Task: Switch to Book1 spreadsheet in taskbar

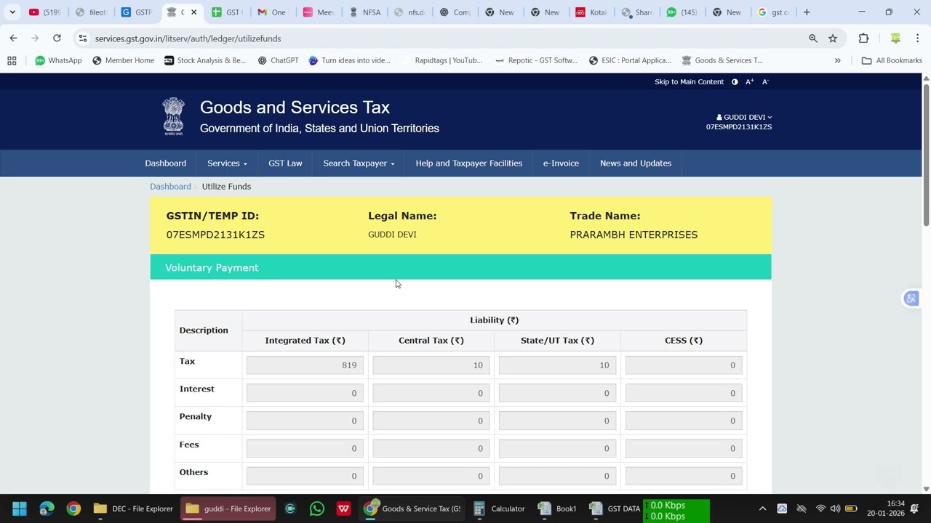Action: point(556,508)
